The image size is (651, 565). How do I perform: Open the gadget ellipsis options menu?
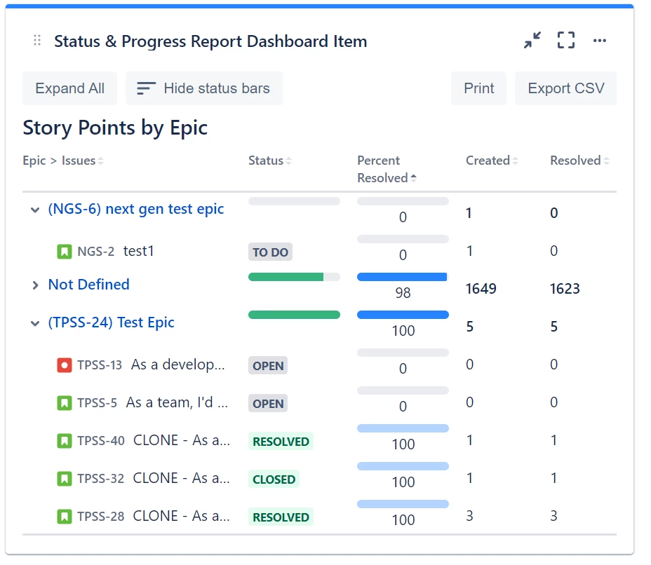click(x=600, y=40)
